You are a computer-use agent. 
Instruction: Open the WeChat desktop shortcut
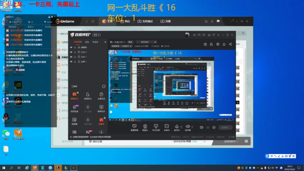[6, 134]
